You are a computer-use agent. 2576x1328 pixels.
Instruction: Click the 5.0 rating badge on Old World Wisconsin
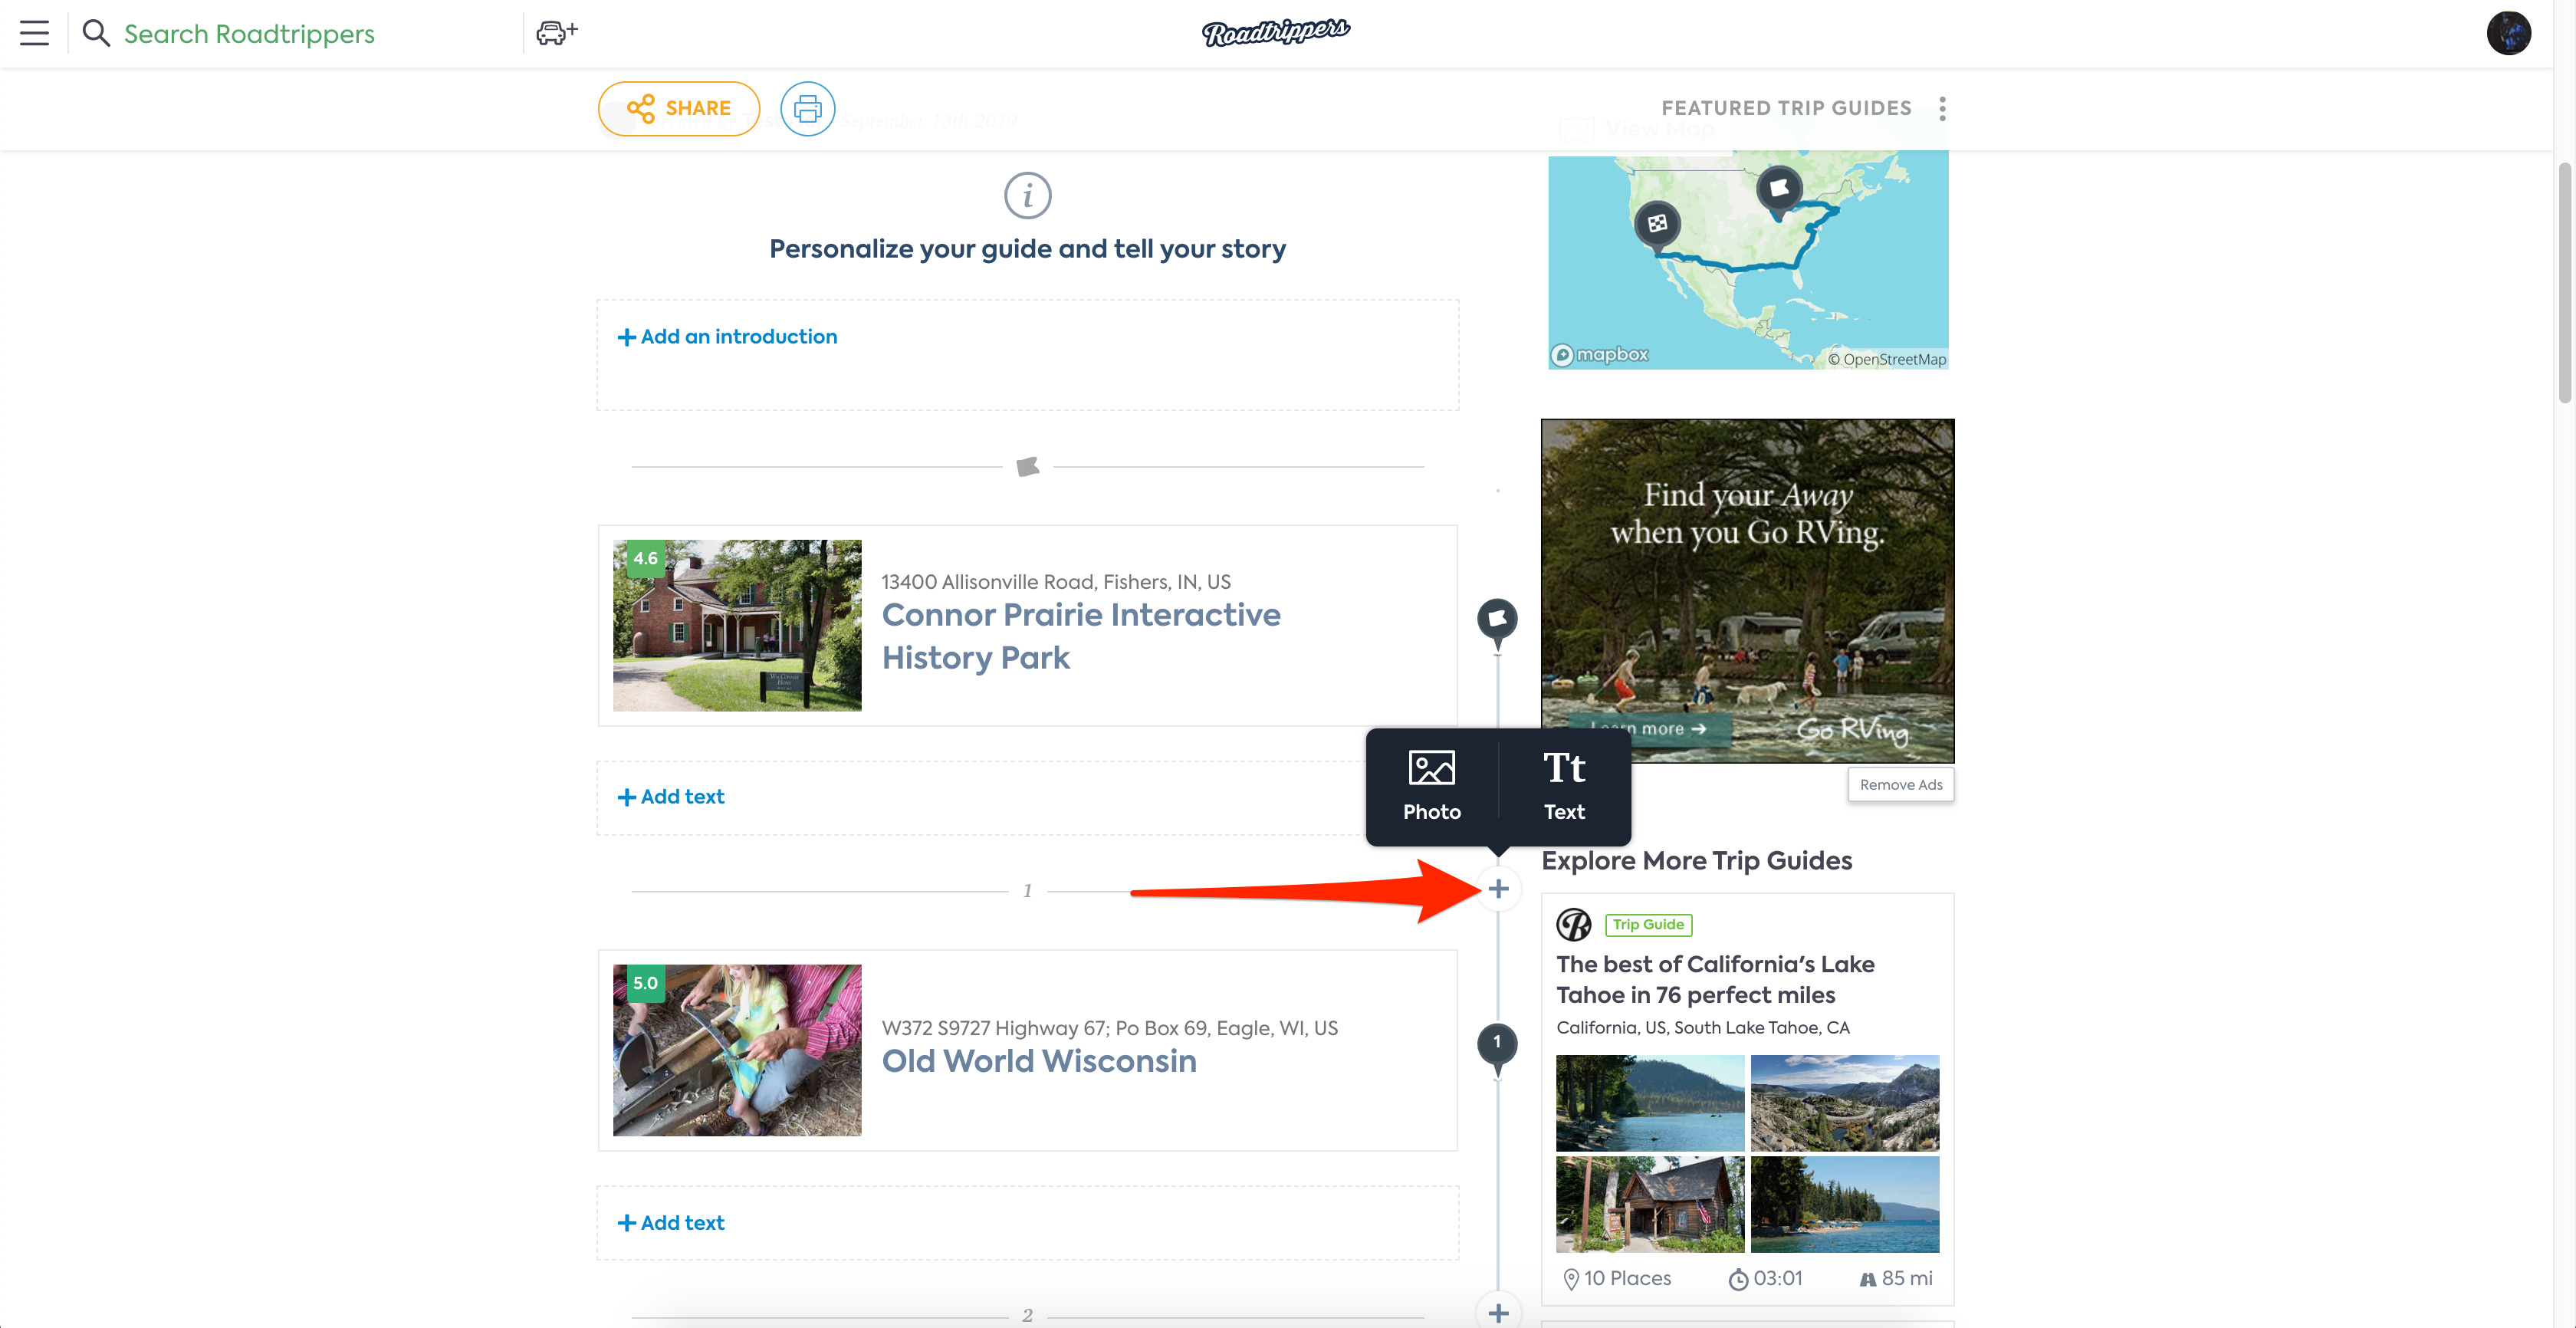(645, 983)
